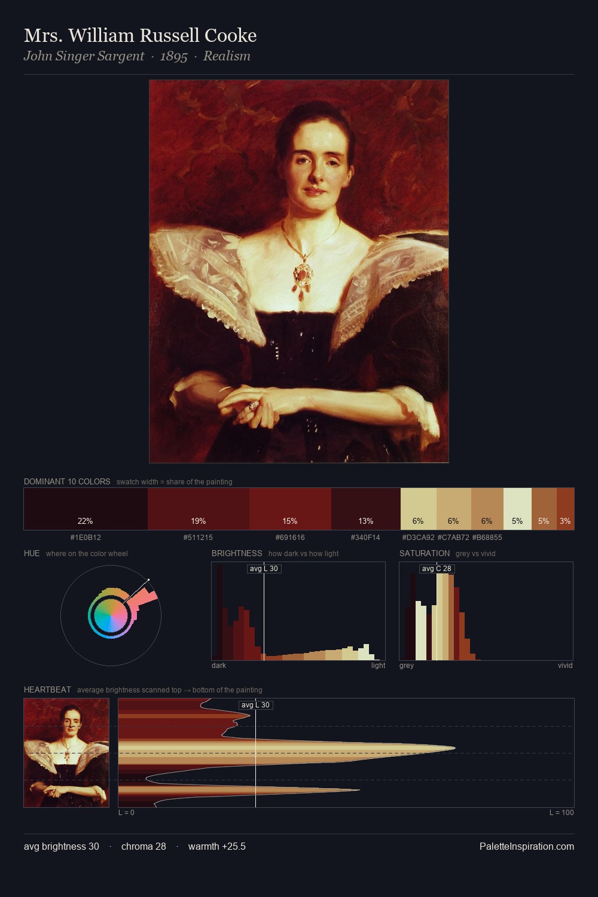
Task: Click the saturation histogram chart
Action: [486, 611]
